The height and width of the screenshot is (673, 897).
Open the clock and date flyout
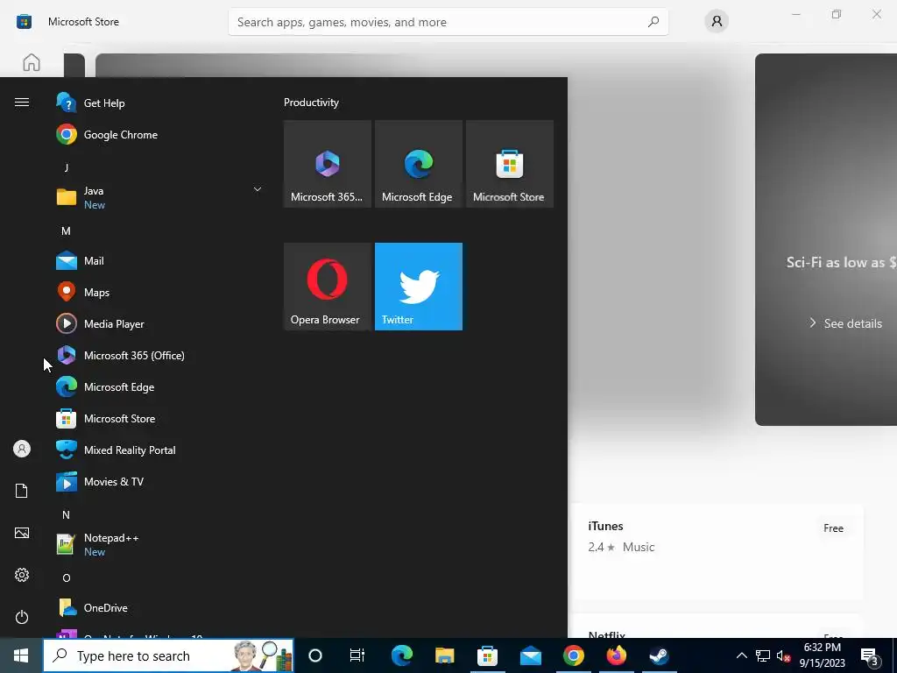click(822, 655)
